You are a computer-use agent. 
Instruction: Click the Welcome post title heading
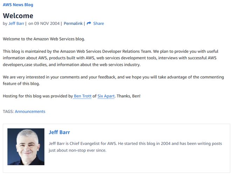pos(18,16)
